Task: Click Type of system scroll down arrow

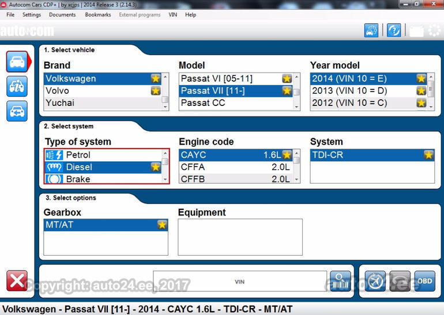Action: pos(165,180)
